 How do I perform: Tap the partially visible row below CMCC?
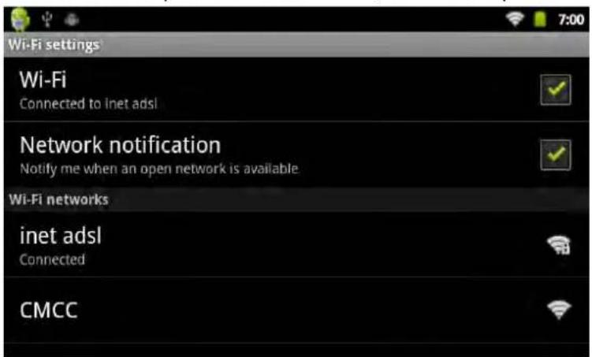coord(296,350)
